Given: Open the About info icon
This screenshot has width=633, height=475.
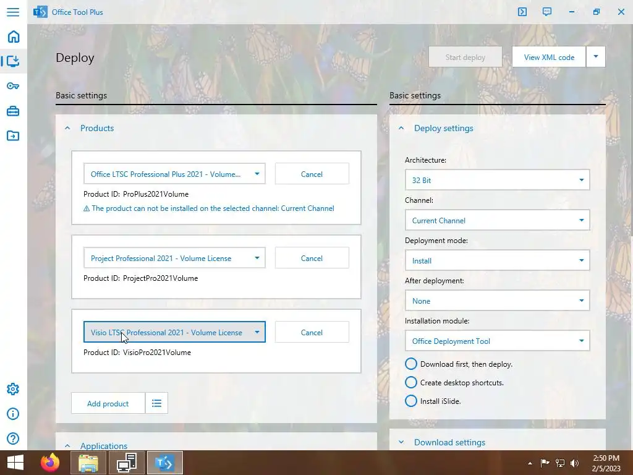Looking at the screenshot, I should (x=13, y=414).
